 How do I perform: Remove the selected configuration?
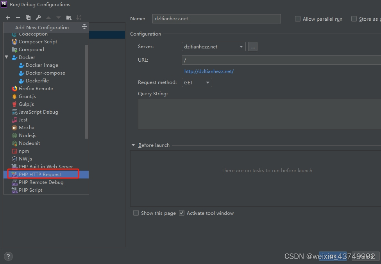(18, 18)
